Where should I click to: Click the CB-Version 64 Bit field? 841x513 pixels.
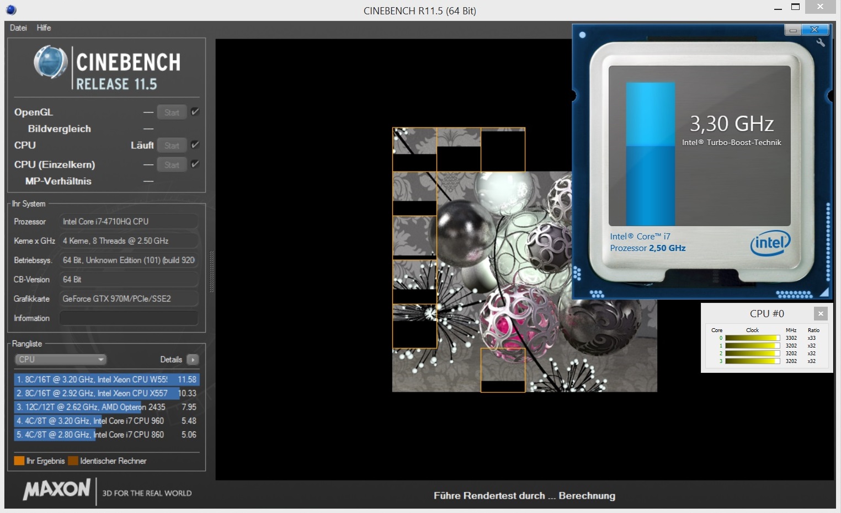[x=129, y=279]
